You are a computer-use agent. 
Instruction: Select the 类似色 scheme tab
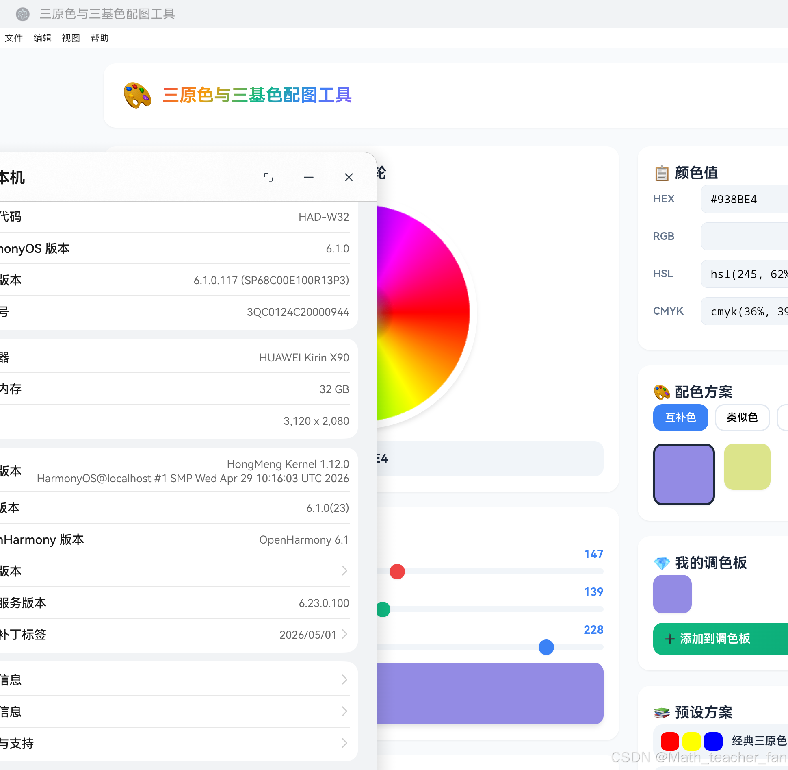point(743,418)
